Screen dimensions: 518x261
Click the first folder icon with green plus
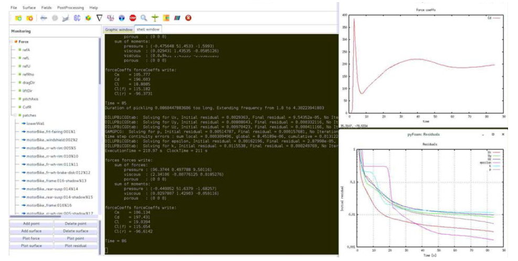pyautogui.click(x=18, y=18)
